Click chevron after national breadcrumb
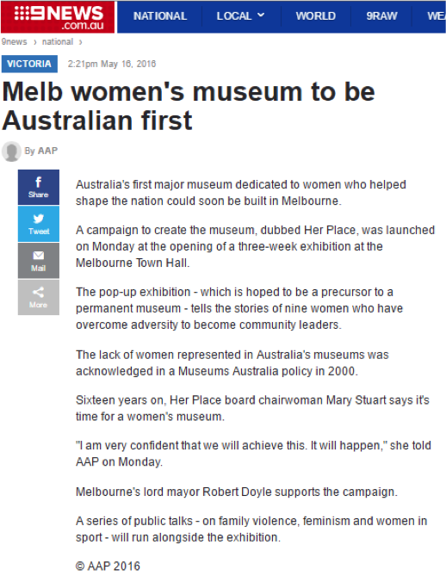Image resolution: width=446 pixels, height=588 pixels. coord(81,42)
